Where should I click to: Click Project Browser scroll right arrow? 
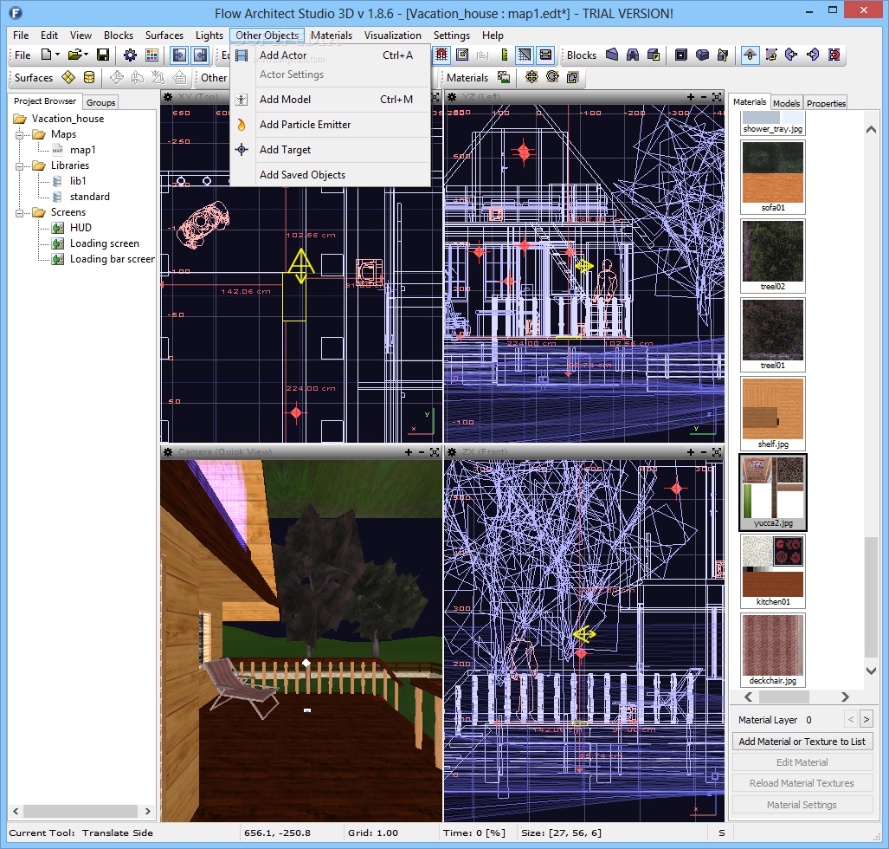(147, 812)
